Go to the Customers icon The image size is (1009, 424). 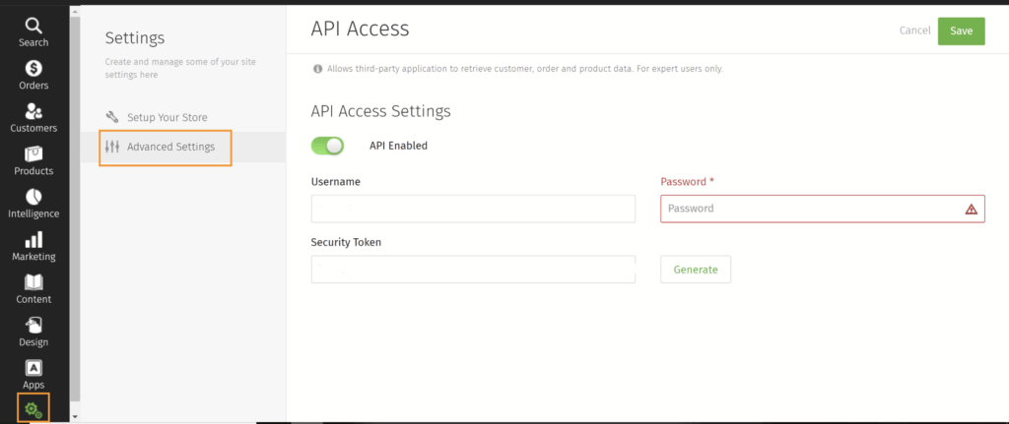[x=34, y=111]
